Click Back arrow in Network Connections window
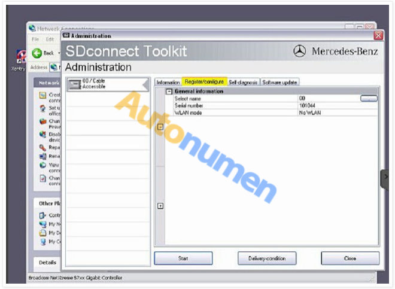The width and height of the screenshot is (395, 289). [x=37, y=53]
